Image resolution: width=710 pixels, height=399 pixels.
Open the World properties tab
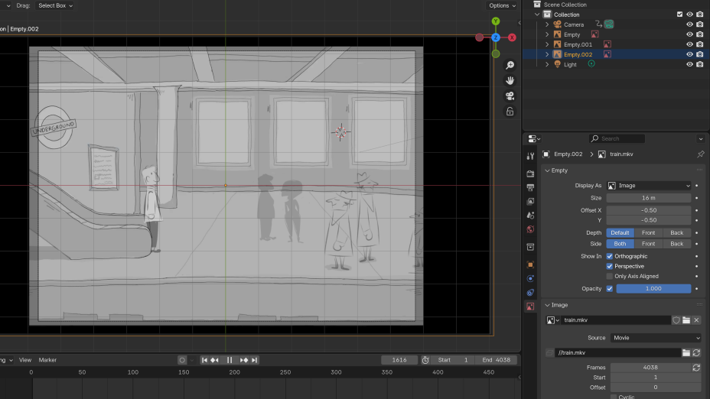point(530,229)
